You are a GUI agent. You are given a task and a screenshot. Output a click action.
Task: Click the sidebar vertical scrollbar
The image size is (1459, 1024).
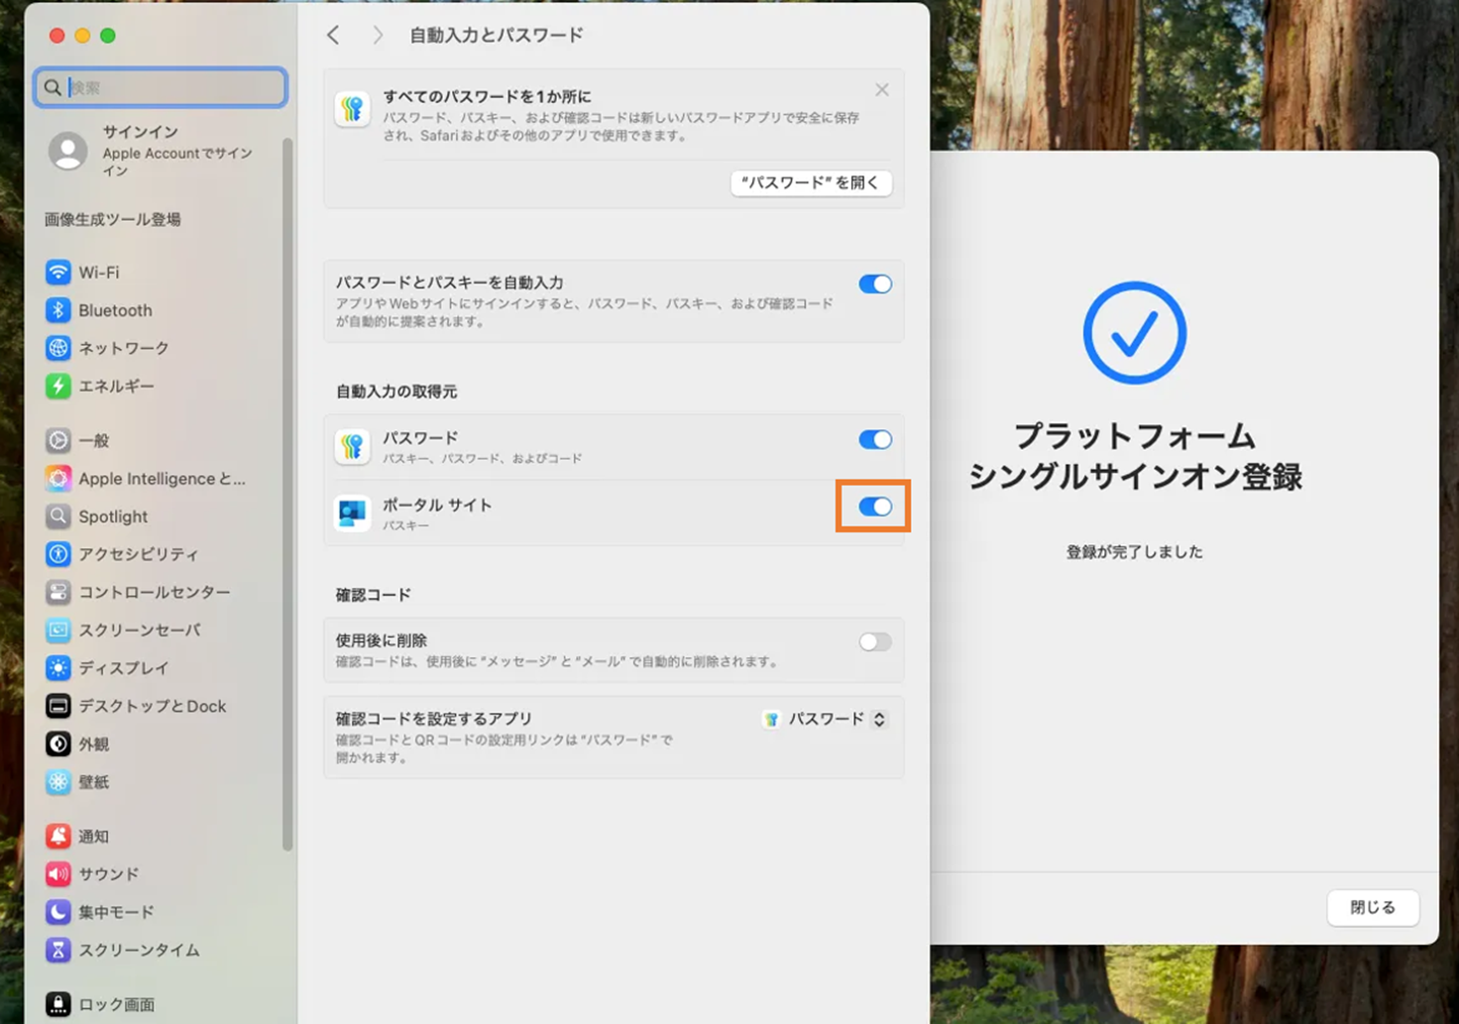[x=287, y=494]
